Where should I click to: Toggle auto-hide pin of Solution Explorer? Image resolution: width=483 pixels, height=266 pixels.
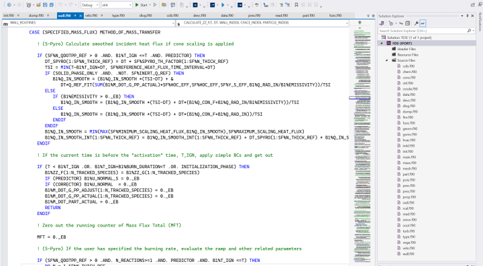pos(468,15)
